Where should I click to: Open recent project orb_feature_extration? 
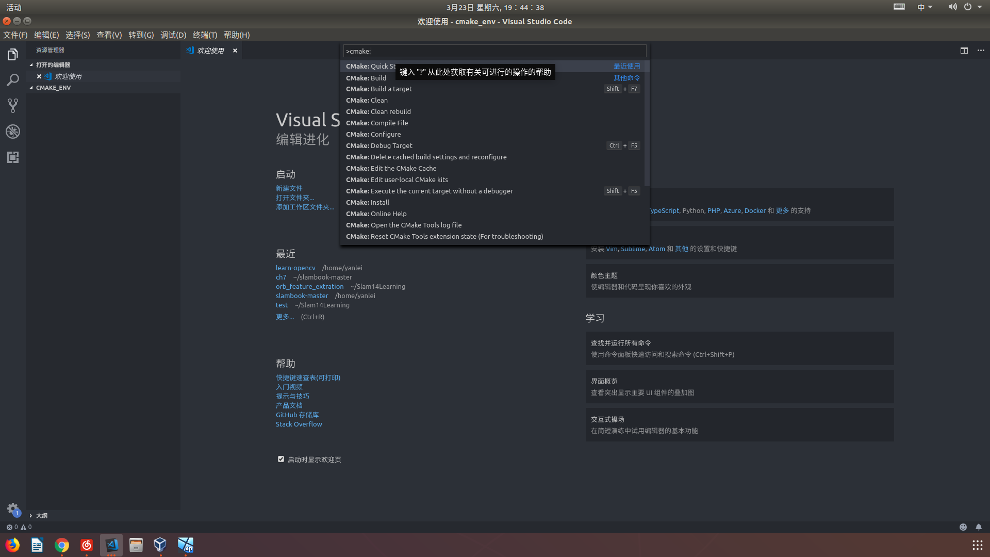click(x=309, y=286)
